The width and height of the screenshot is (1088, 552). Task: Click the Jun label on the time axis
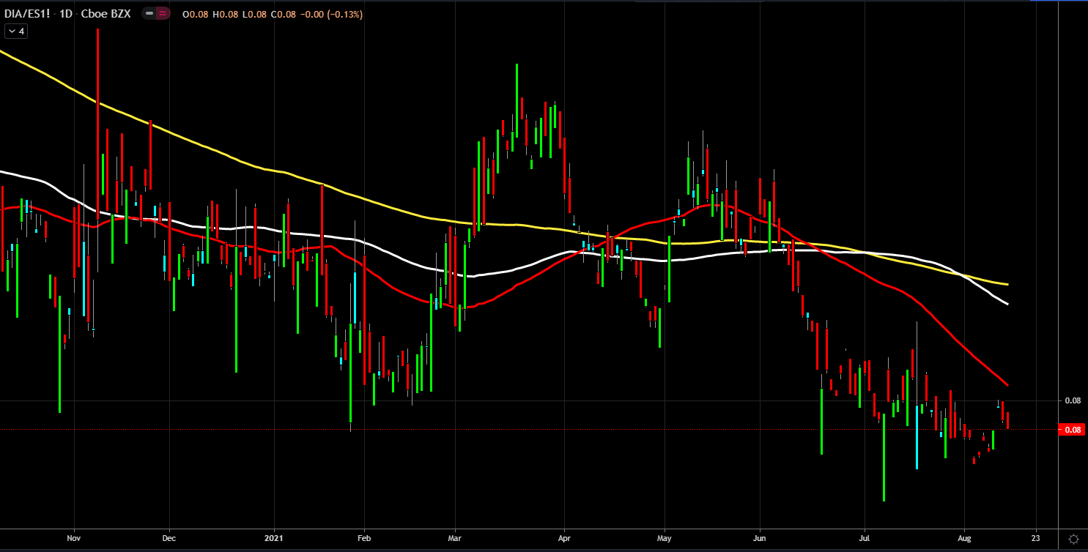(760, 540)
